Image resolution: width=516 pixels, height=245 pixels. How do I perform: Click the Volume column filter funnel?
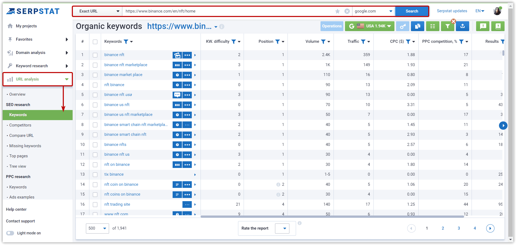323,42
